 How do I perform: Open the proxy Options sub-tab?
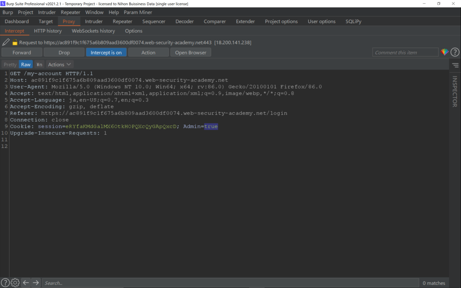[134, 31]
